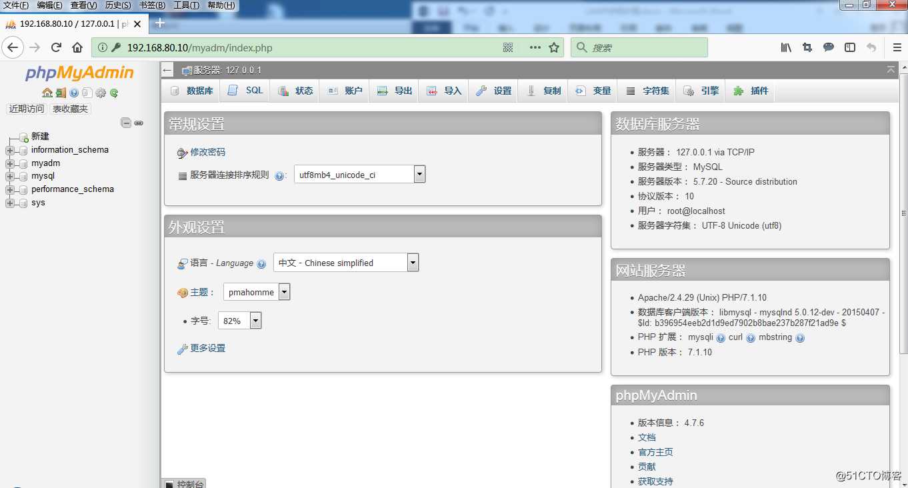Open language dropdown showing 中文 - Chinese simplified
908x488 pixels.
click(346, 263)
